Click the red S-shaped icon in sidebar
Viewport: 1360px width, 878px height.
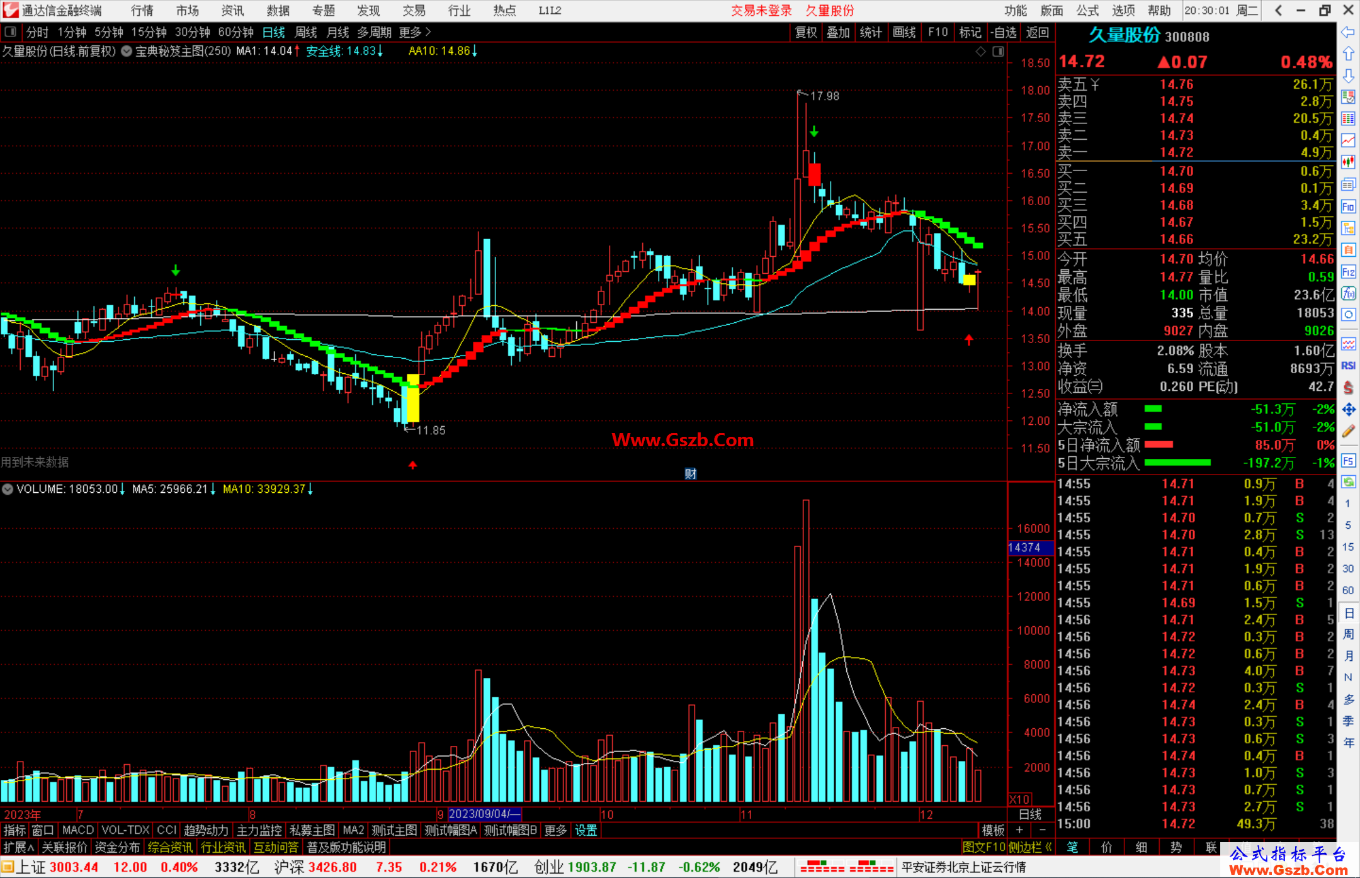[x=1348, y=388]
